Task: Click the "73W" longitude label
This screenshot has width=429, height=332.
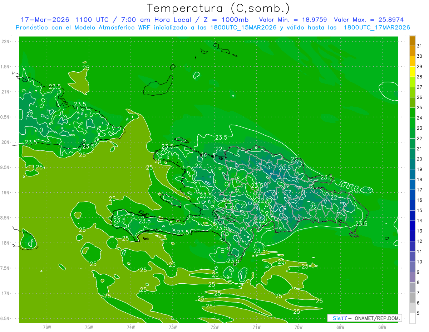Action: point(173,327)
